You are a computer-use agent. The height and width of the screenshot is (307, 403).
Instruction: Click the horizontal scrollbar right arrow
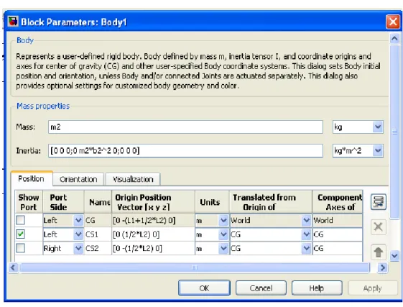point(383,267)
